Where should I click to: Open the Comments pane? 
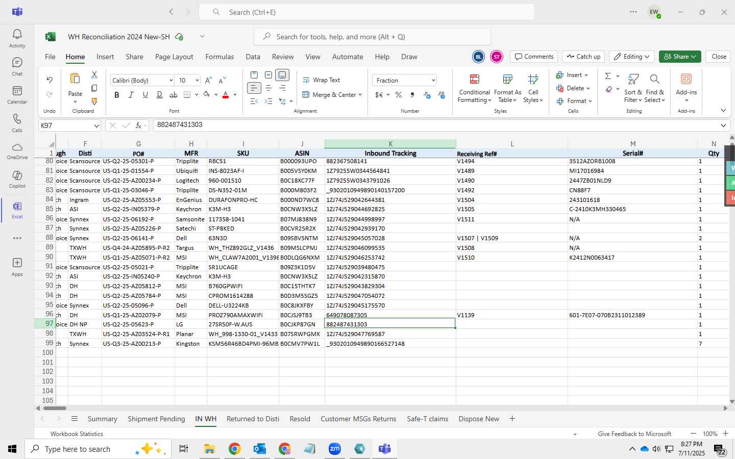pos(533,57)
